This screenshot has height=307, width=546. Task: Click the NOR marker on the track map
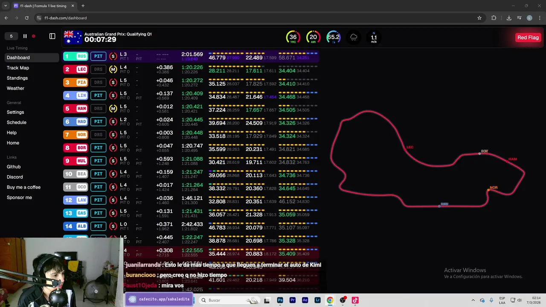tap(493, 188)
